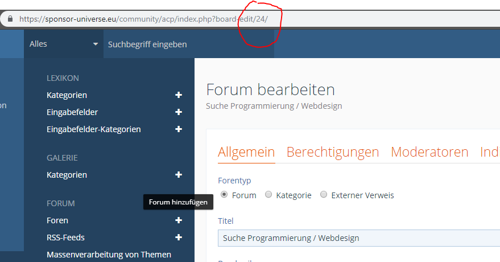Click the plus icon beside Lexikon Kategorien

coord(179,95)
